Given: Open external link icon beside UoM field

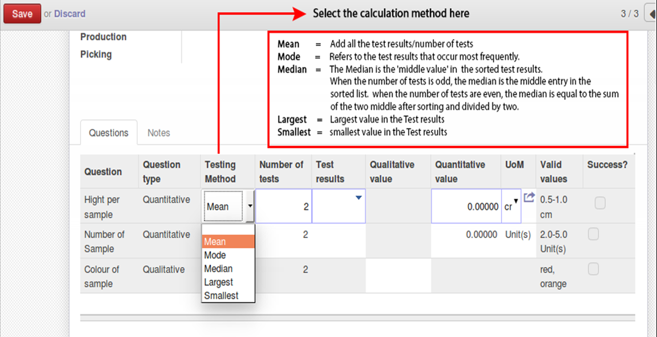Looking at the screenshot, I should point(529,197).
